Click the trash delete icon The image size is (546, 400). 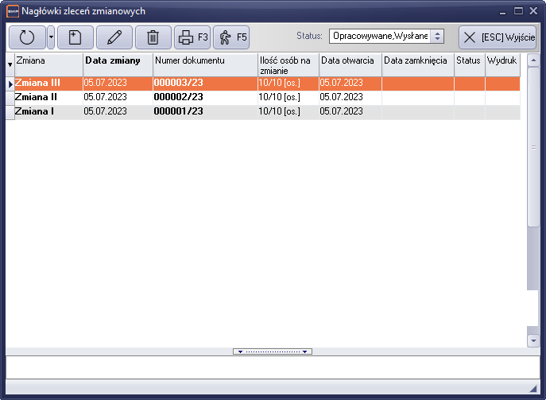pos(153,37)
